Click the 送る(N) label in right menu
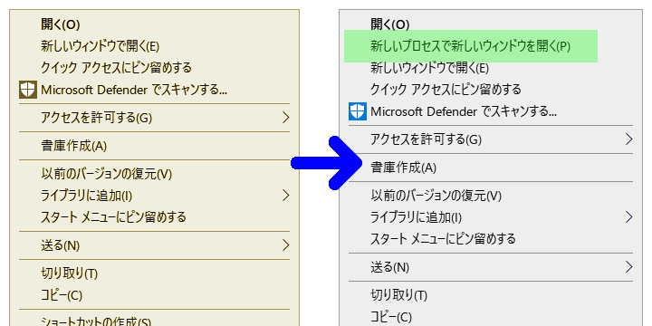The height and width of the screenshot is (326, 652). pyautogui.click(x=390, y=267)
